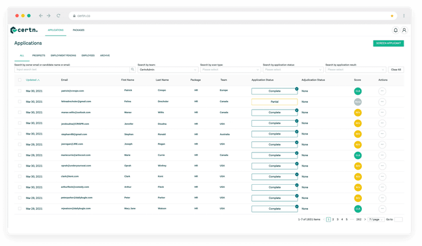422x246 pixels.
Task: Open the 7 / page size dropdown
Action: tap(375, 219)
